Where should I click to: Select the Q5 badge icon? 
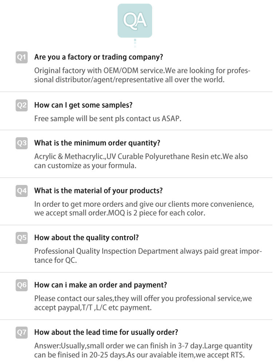(21, 238)
